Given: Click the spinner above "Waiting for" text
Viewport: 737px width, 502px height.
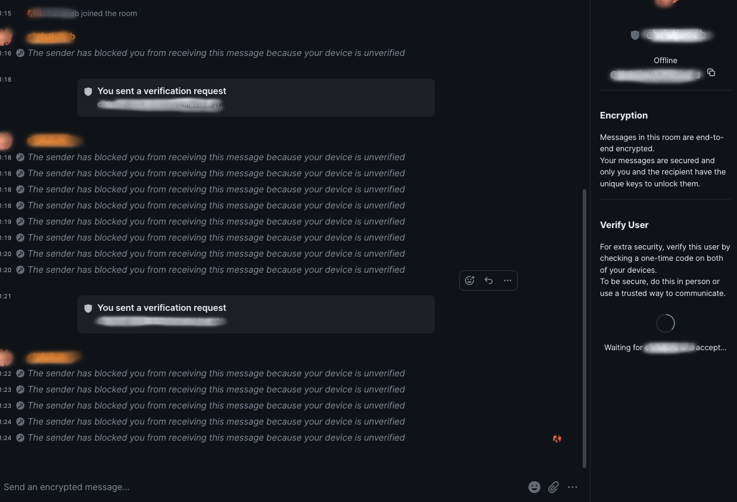Looking at the screenshot, I should point(665,323).
